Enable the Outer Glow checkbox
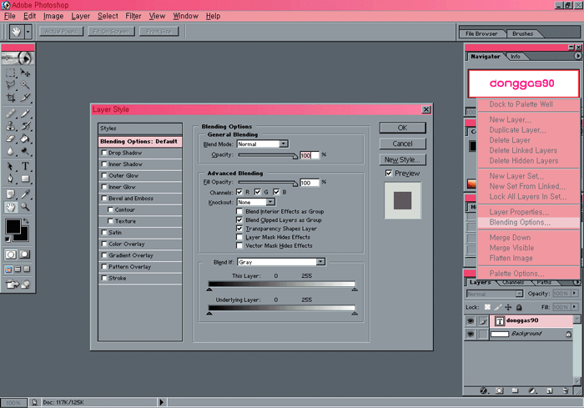The width and height of the screenshot is (584, 408). (104, 175)
